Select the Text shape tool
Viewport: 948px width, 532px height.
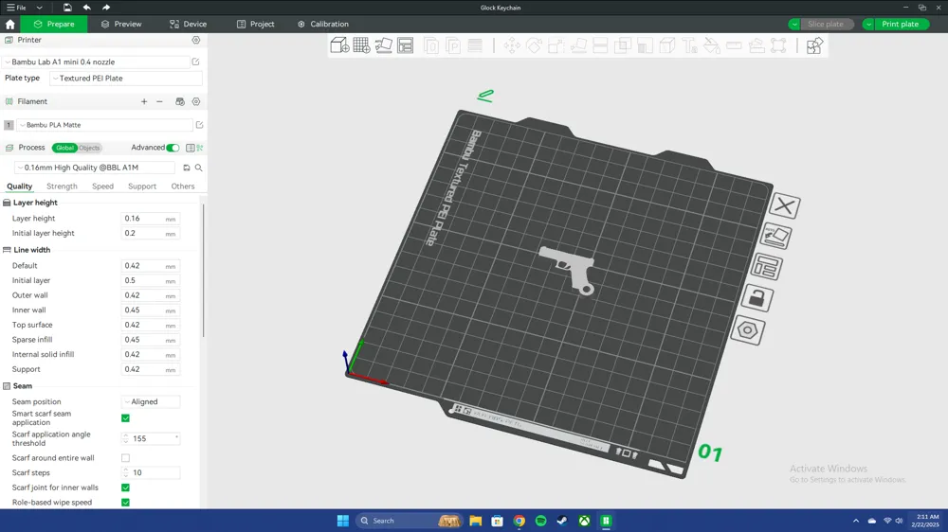(x=689, y=45)
